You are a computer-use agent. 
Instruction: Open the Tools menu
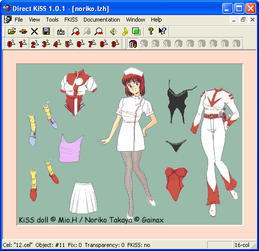(x=52, y=20)
